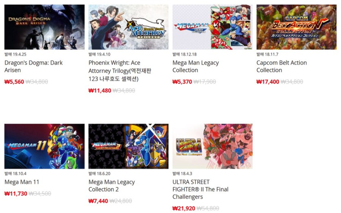The width and height of the screenshot is (341, 213).
Task: Select the ₩17,400 sale price
Action: (268, 82)
